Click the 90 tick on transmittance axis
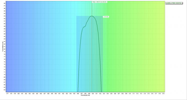 pyautogui.click(x=4, y=24)
